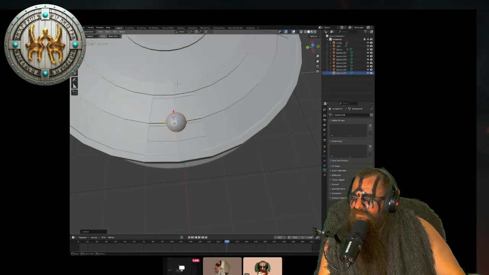Switch perspective/orthographic grid icon

click(x=317, y=71)
